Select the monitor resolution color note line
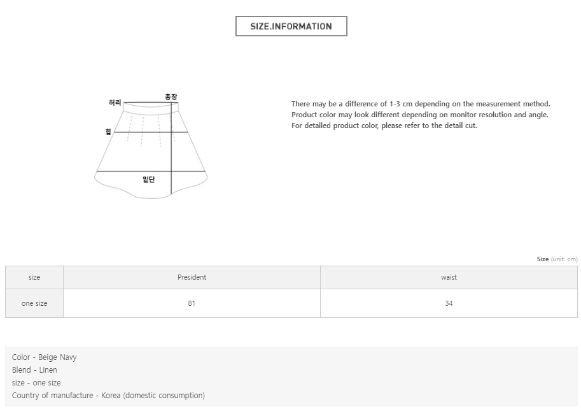581x409 pixels. click(419, 115)
